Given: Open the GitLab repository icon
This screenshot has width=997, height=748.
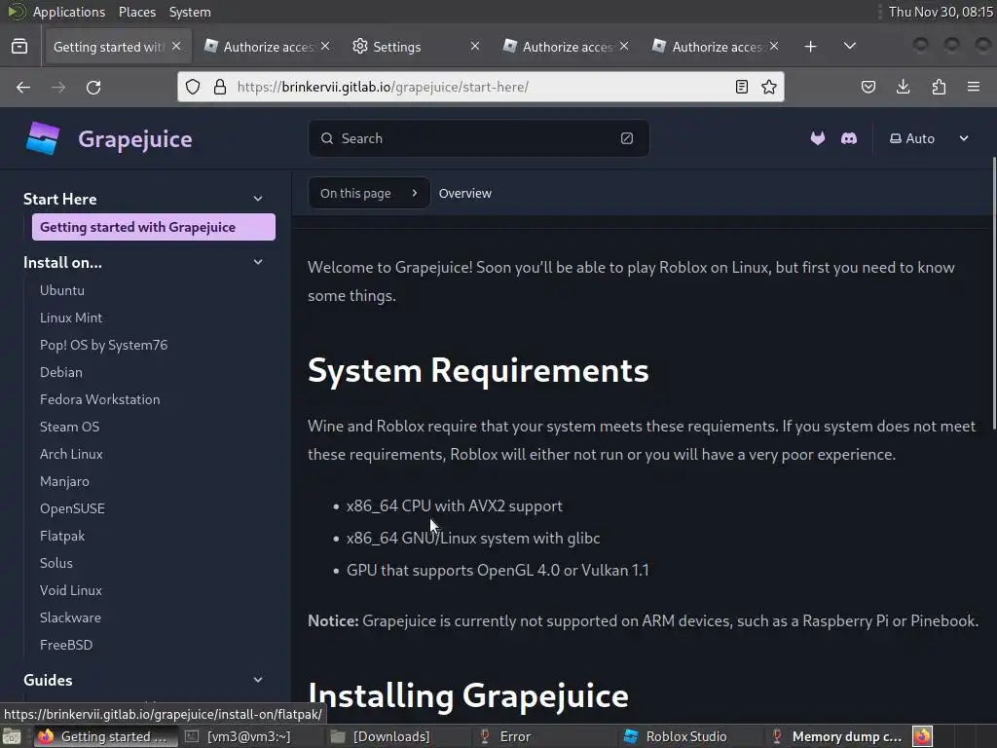Looking at the screenshot, I should pyautogui.click(x=818, y=138).
